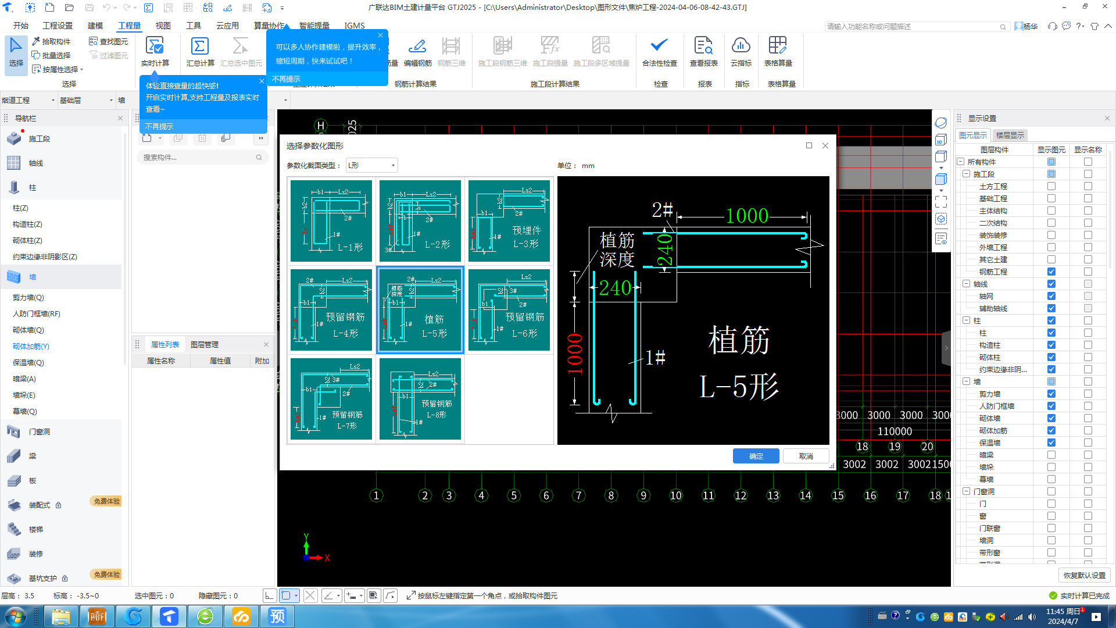Click the 3D view icon on right toolbar

(941, 140)
